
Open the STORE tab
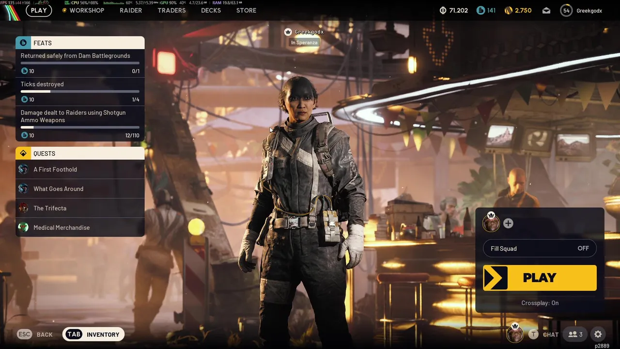coord(246,10)
